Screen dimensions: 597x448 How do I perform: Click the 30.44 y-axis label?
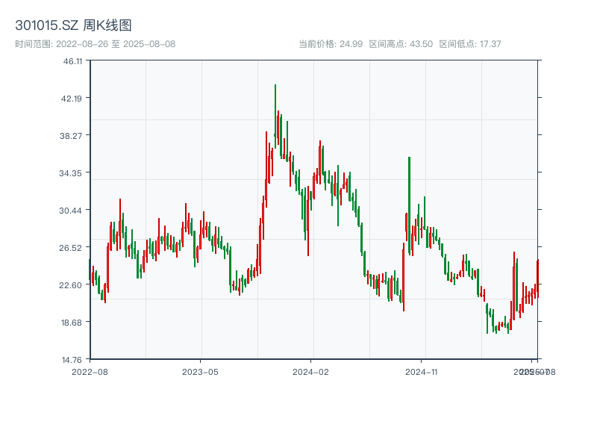click(x=72, y=211)
